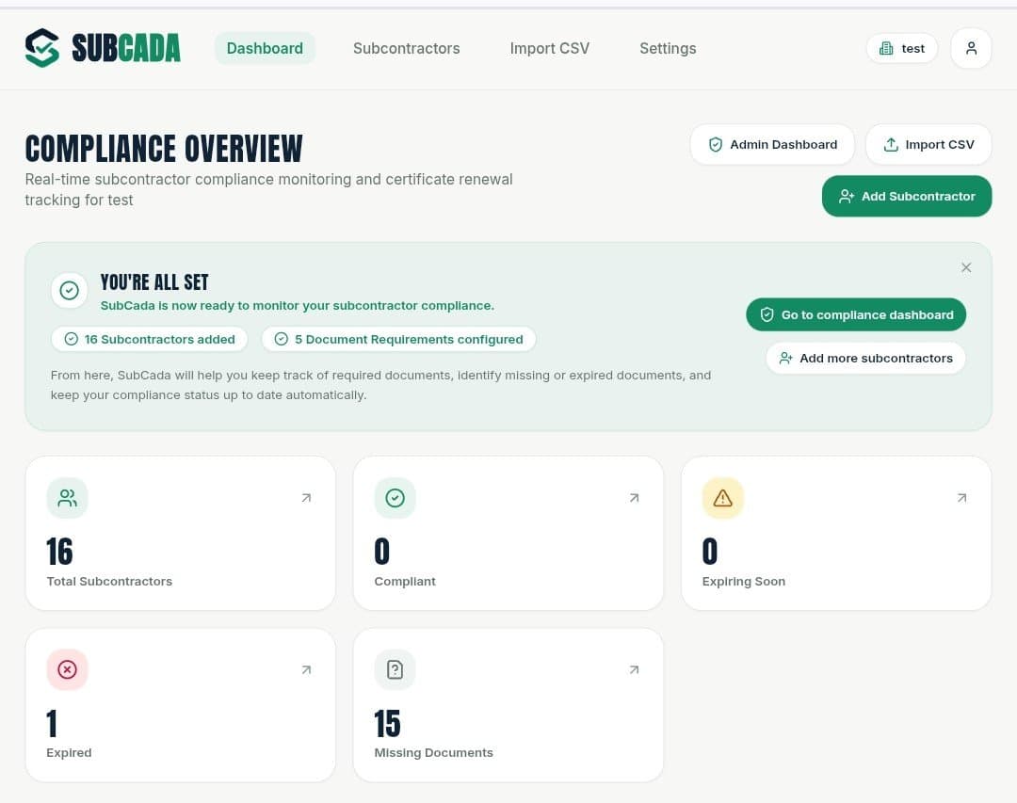The width and height of the screenshot is (1017, 803).
Task: Open Expired card arrow
Action: 306,669
